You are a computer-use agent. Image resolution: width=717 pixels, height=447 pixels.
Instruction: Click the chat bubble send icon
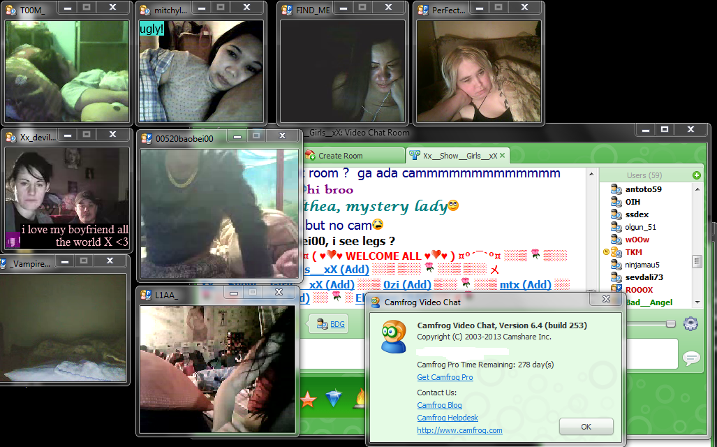point(691,358)
